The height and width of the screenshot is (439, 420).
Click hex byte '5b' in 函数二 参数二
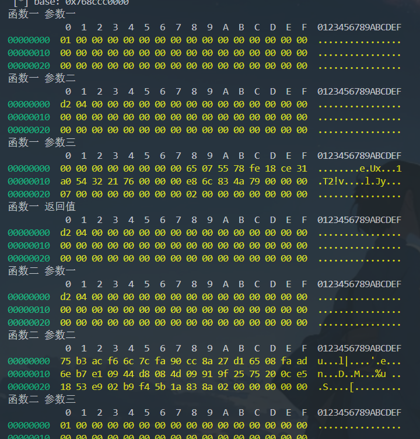click(160, 387)
